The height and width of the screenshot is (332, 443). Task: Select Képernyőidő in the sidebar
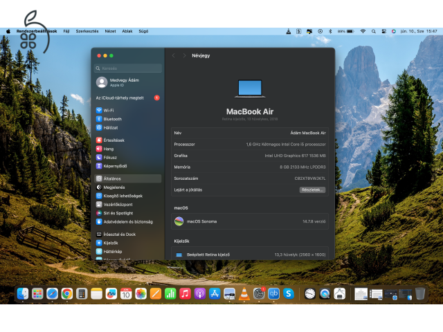[127, 166]
